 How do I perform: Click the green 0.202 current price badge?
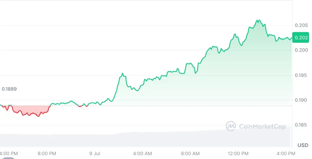coord(301,38)
